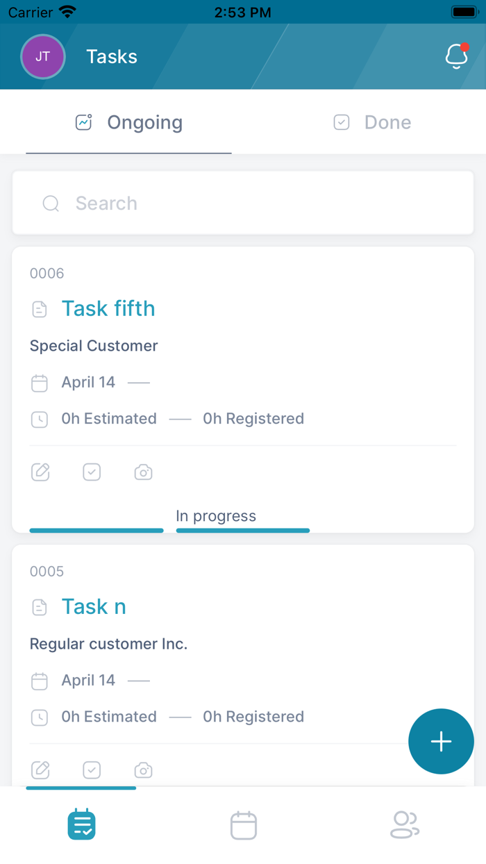
Task: Open the Task fifth details
Action: point(108,308)
